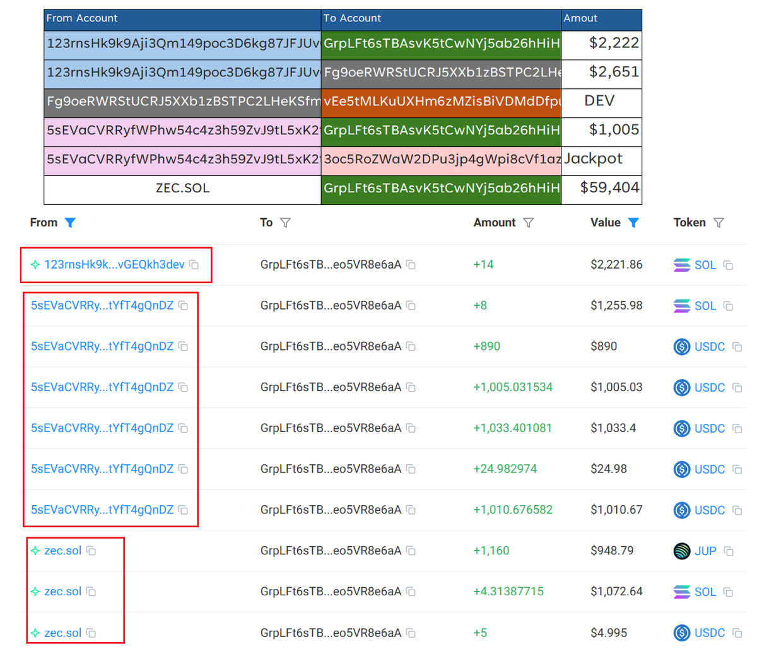Image resolution: width=757 pixels, height=659 pixels.
Task: Copy SOL token address in $1,072.64 row
Action: 728,592
